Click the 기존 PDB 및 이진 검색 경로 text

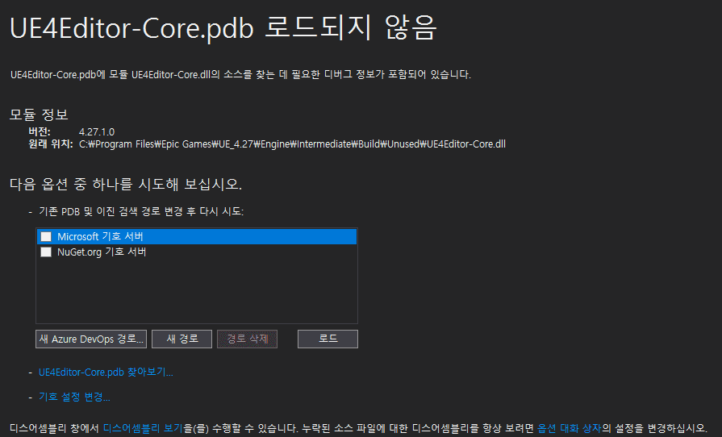coord(141,211)
